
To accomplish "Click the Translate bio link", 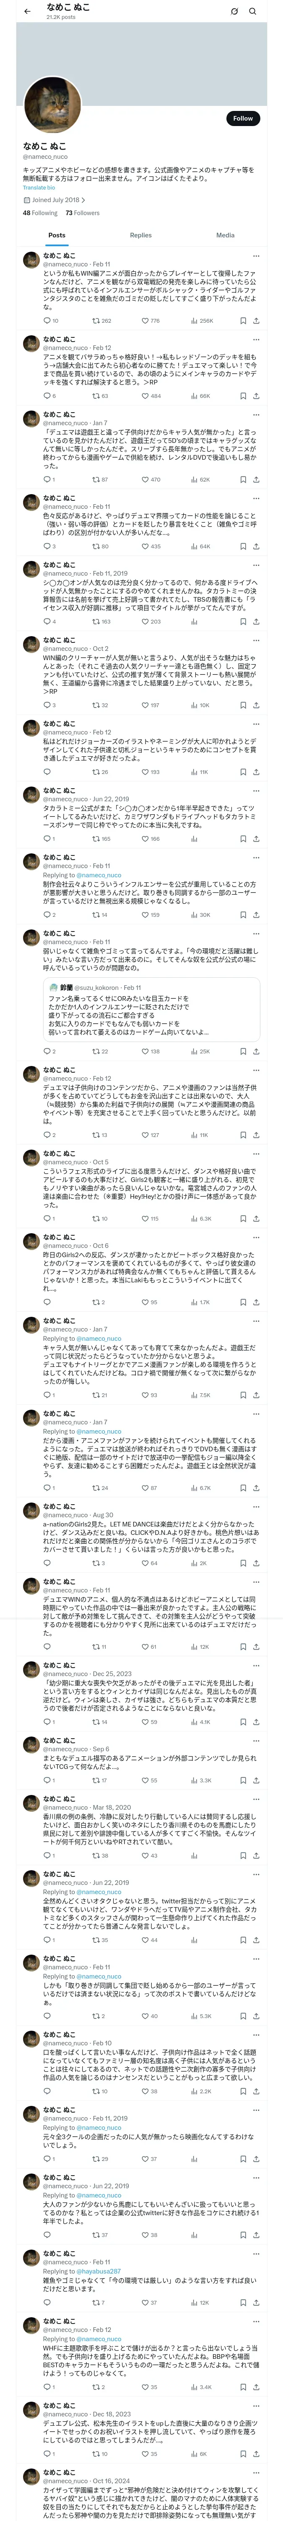I will [x=39, y=187].
